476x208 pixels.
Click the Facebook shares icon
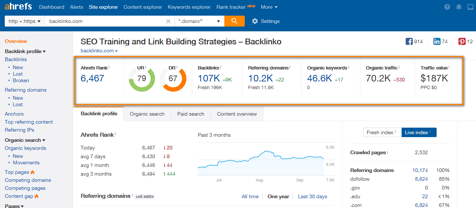click(x=409, y=41)
